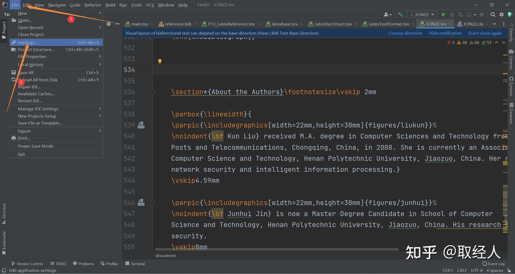The image size is (515, 274).
Task: Expand the hidden editor tabs chevron
Action: [494, 24]
